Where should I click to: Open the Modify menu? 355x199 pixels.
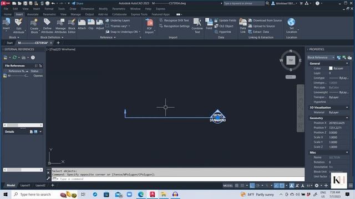click(x=103, y=9)
